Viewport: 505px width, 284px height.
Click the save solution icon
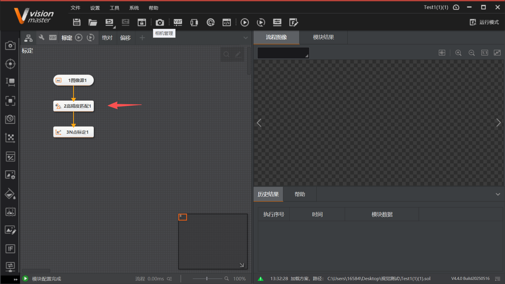click(x=77, y=22)
